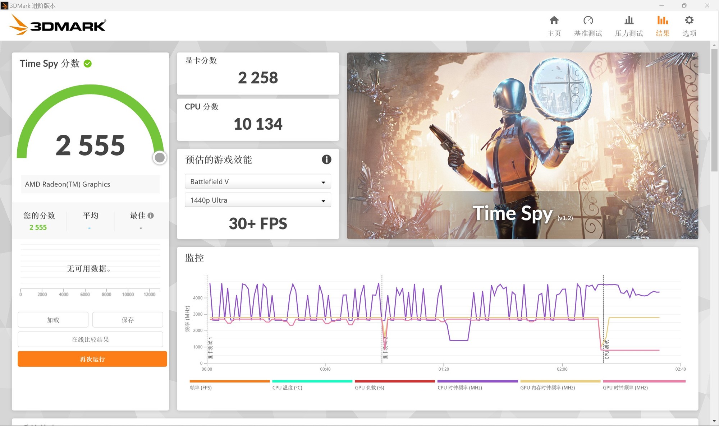Click the 加载 (Load) button
Viewport: 719px width, 426px height.
coord(53,320)
